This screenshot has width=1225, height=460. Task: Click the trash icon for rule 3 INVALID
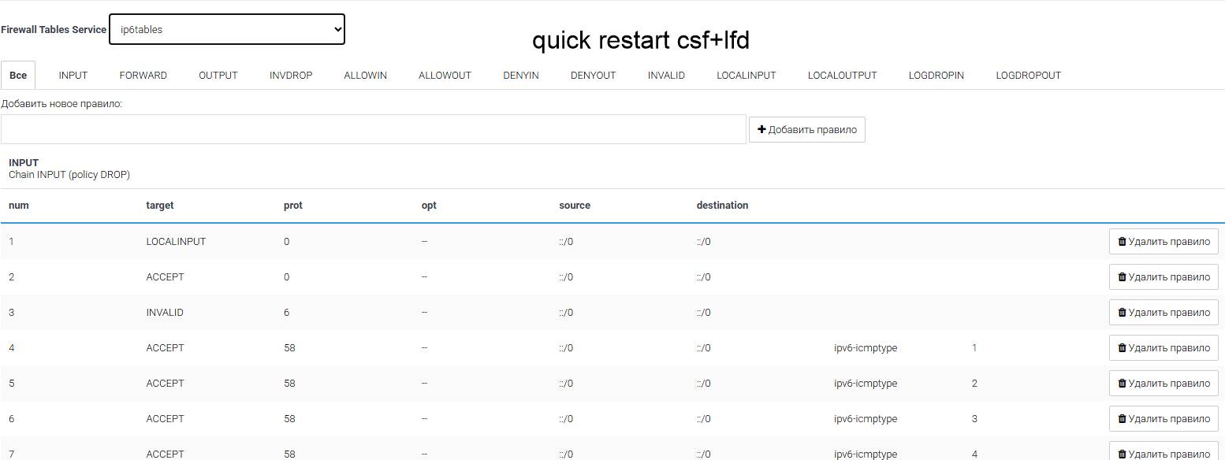click(1122, 312)
